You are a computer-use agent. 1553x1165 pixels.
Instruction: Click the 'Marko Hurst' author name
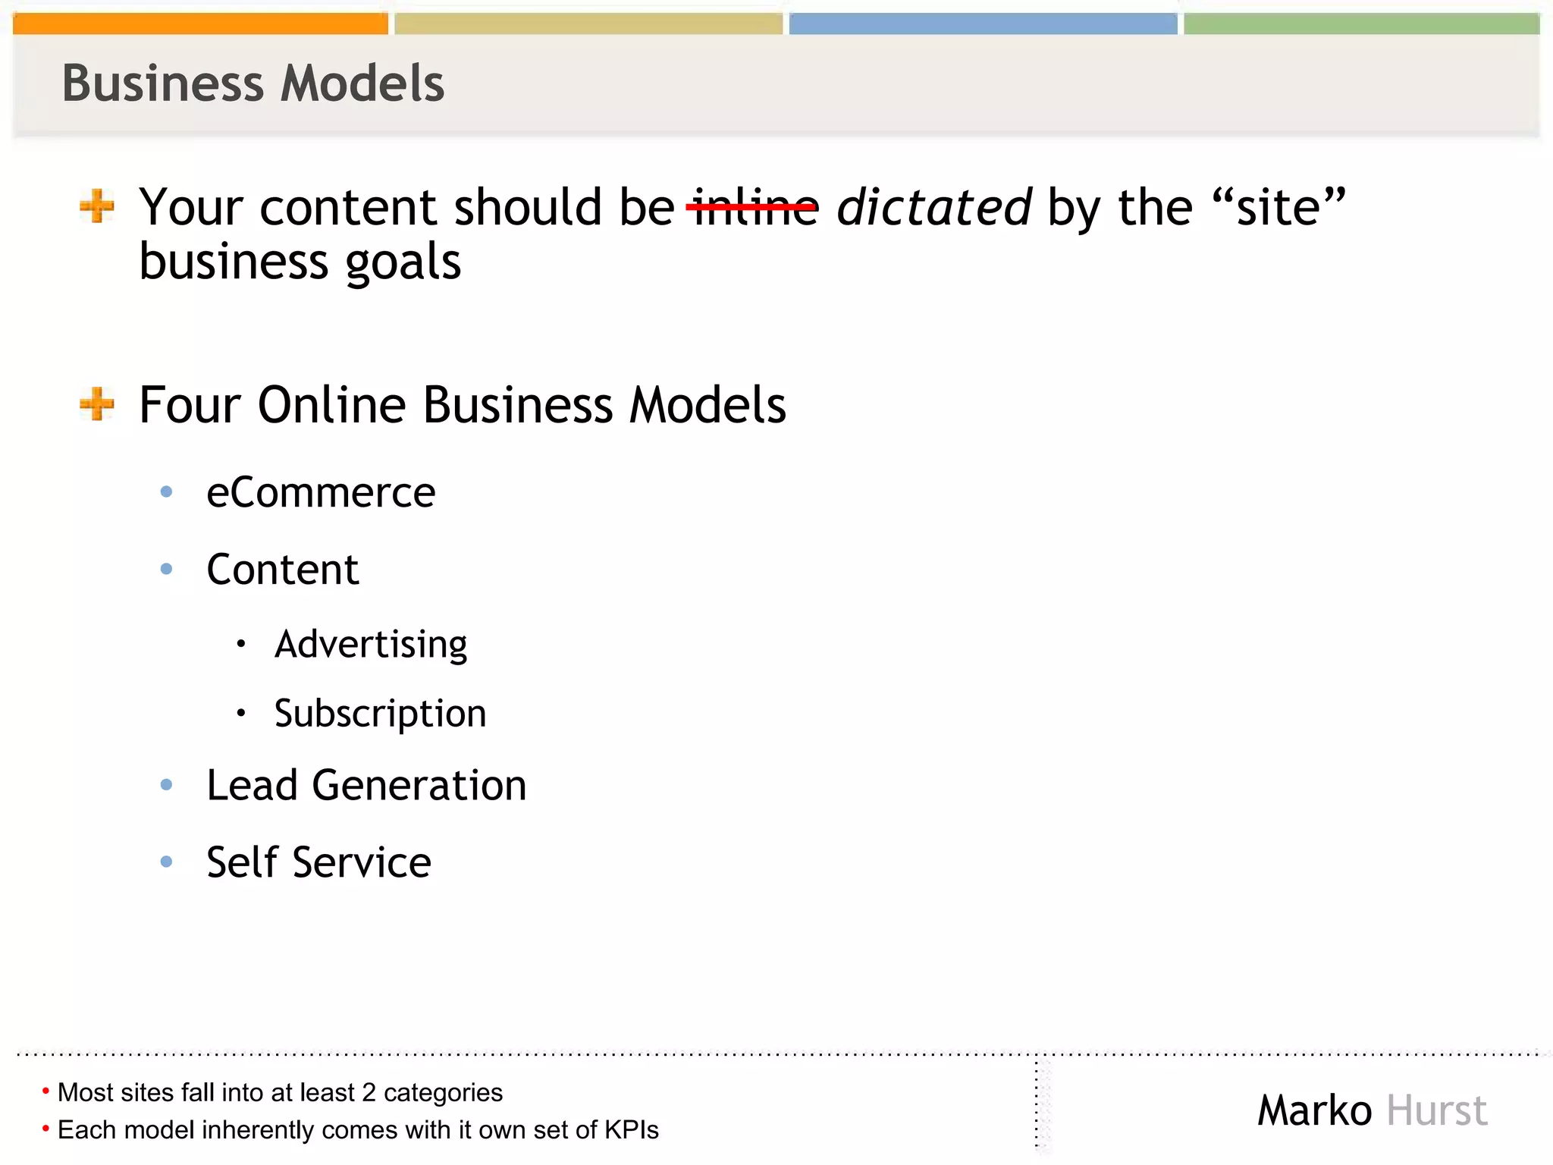[x=1372, y=1110]
